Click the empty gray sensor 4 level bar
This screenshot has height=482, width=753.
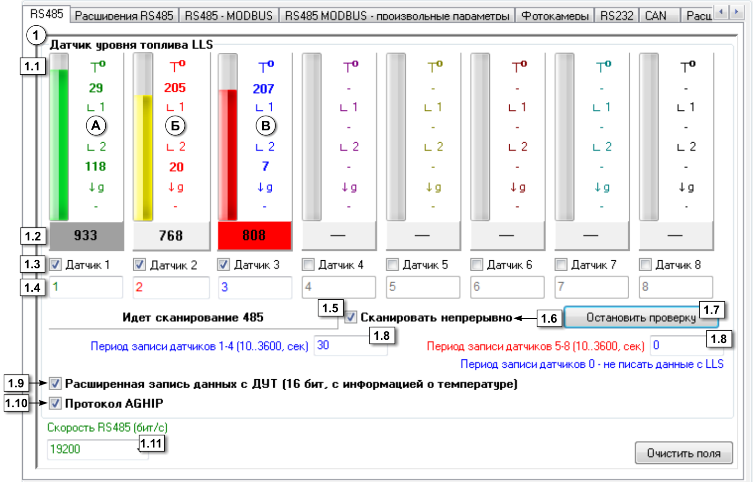pyautogui.click(x=312, y=137)
